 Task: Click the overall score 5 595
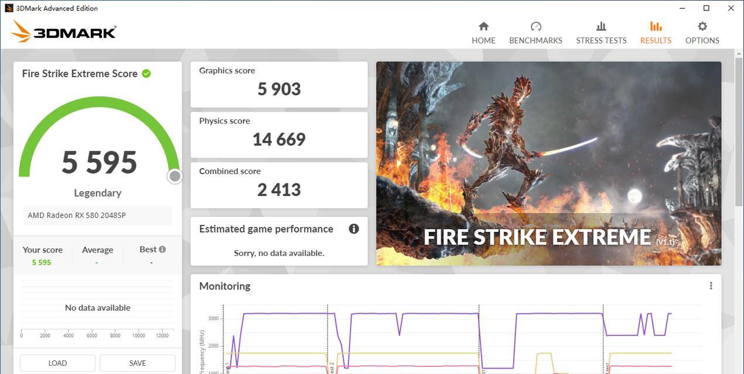99,162
